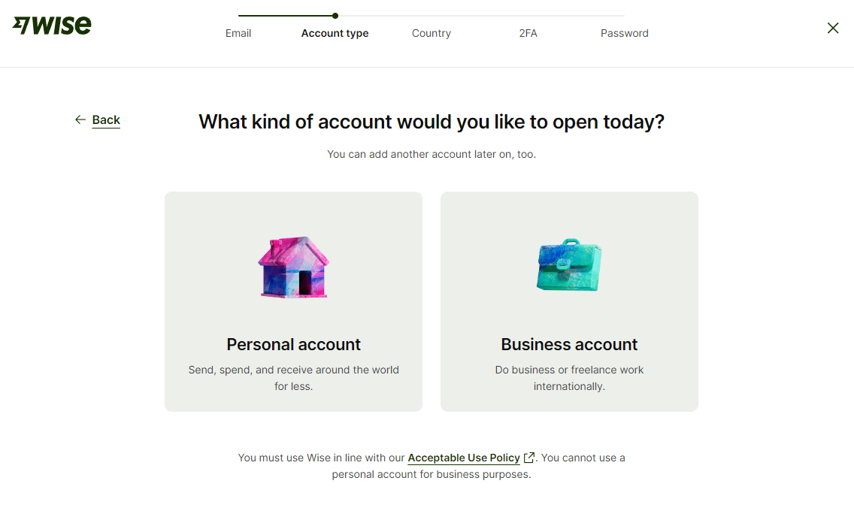Select the Account type step label
Screen dimensions: 854x526
click(335, 33)
